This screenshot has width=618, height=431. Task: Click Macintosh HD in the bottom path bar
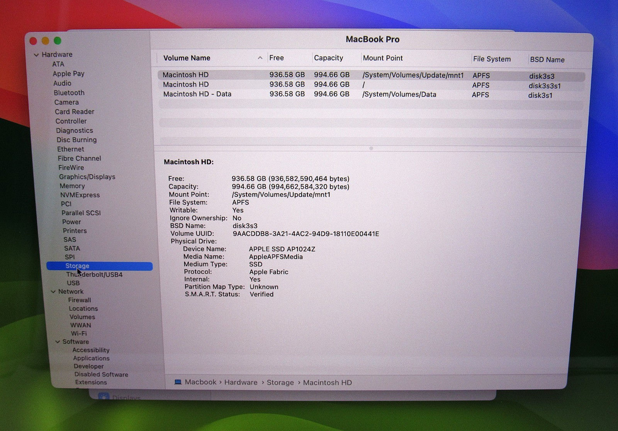click(x=328, y=382)
